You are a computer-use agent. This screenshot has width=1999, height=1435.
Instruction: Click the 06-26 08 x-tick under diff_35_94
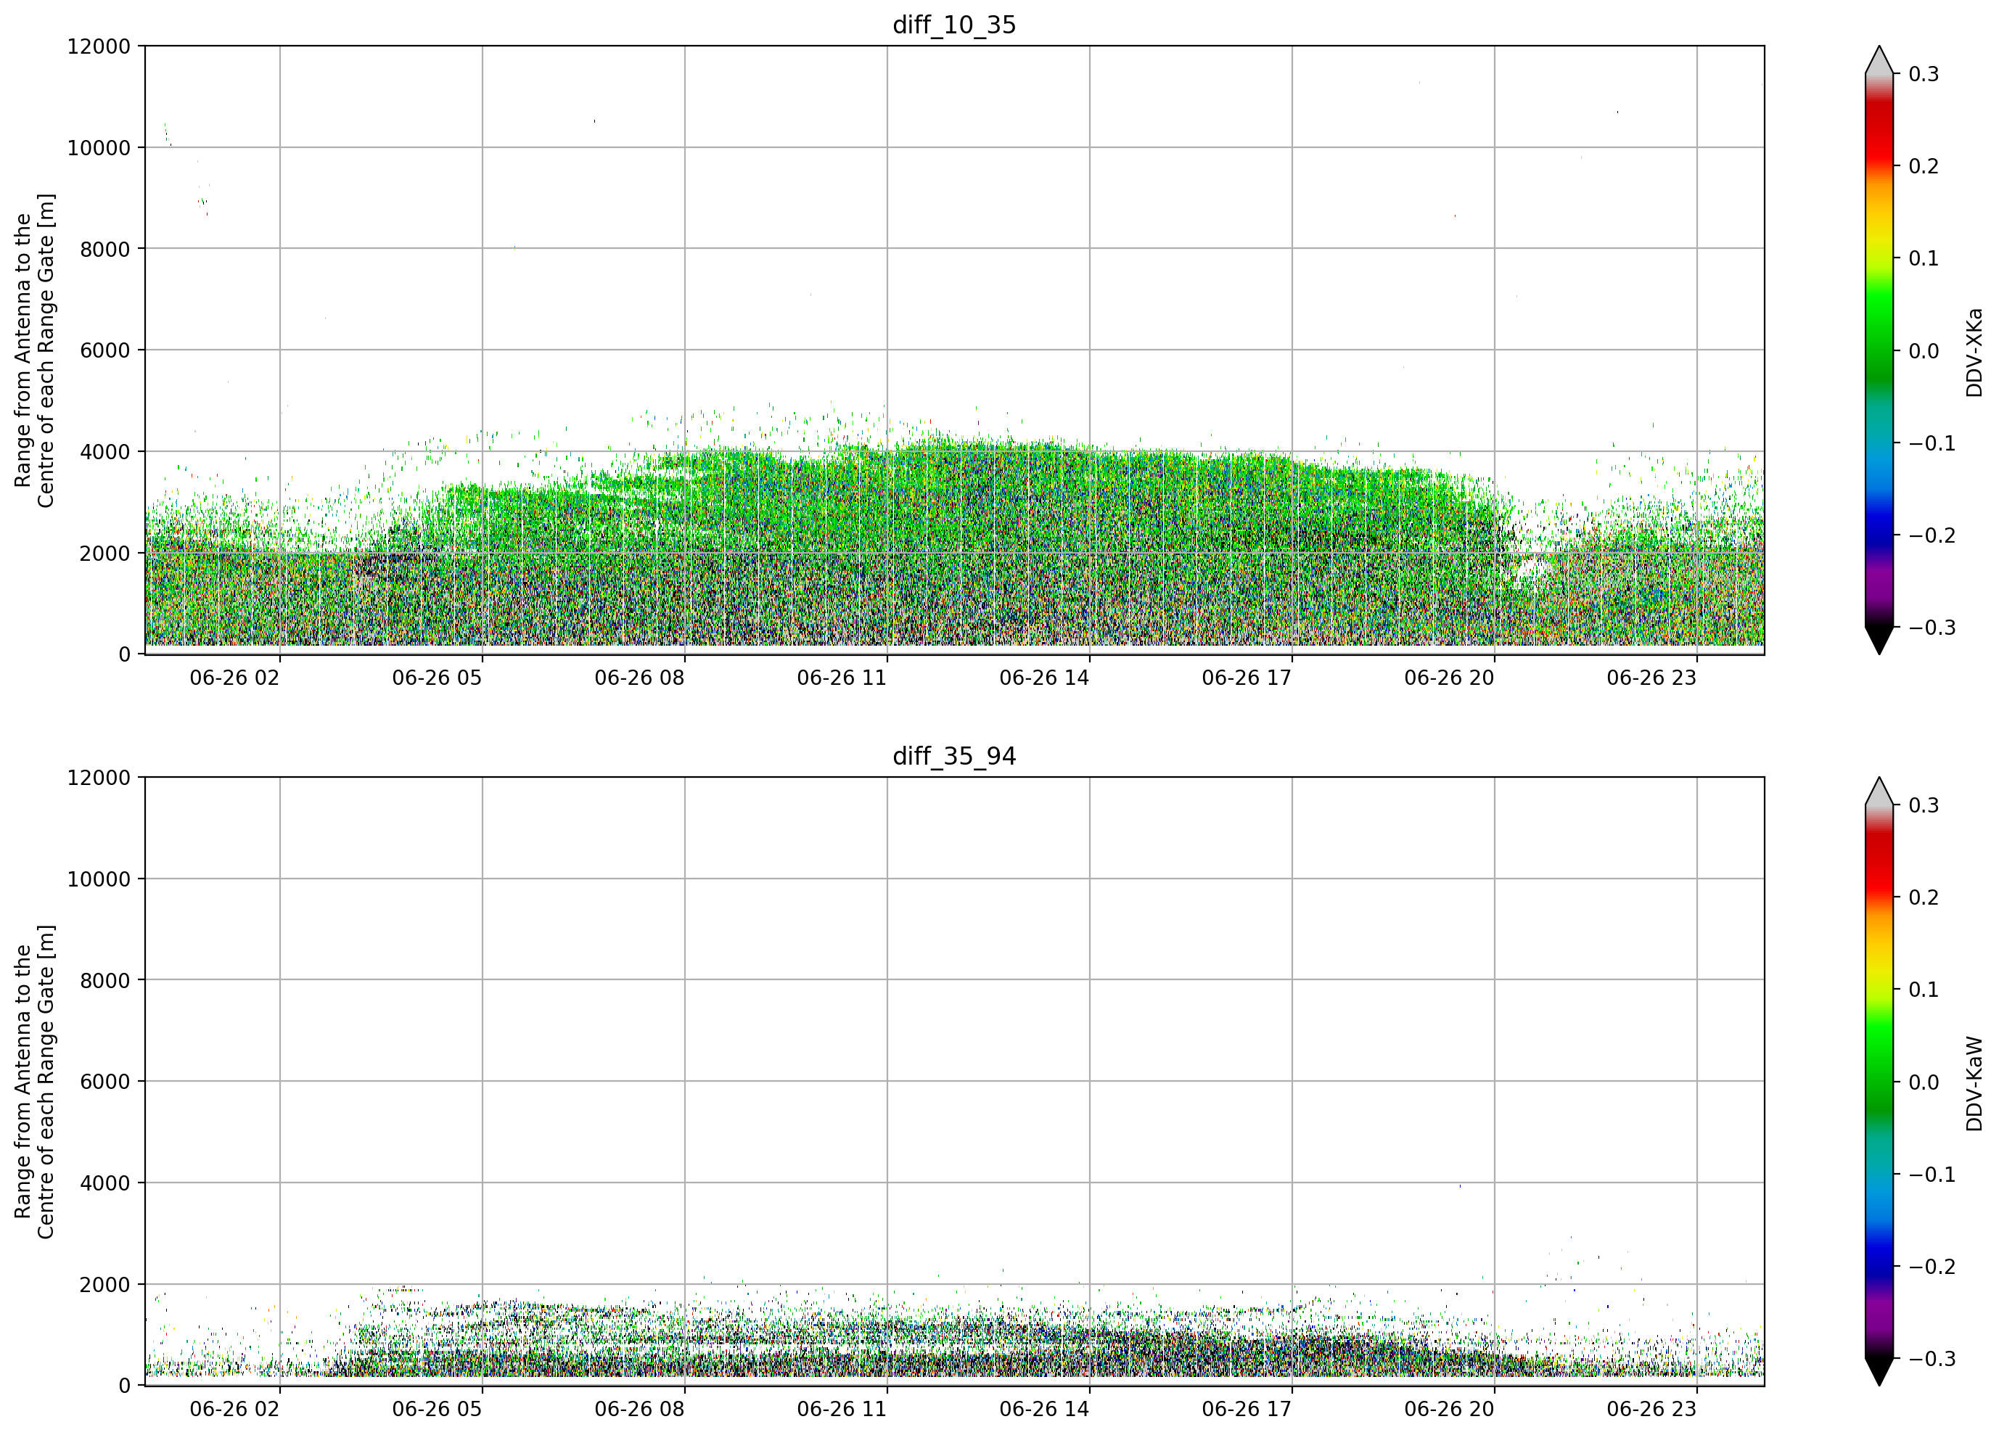pos(640,1409)
